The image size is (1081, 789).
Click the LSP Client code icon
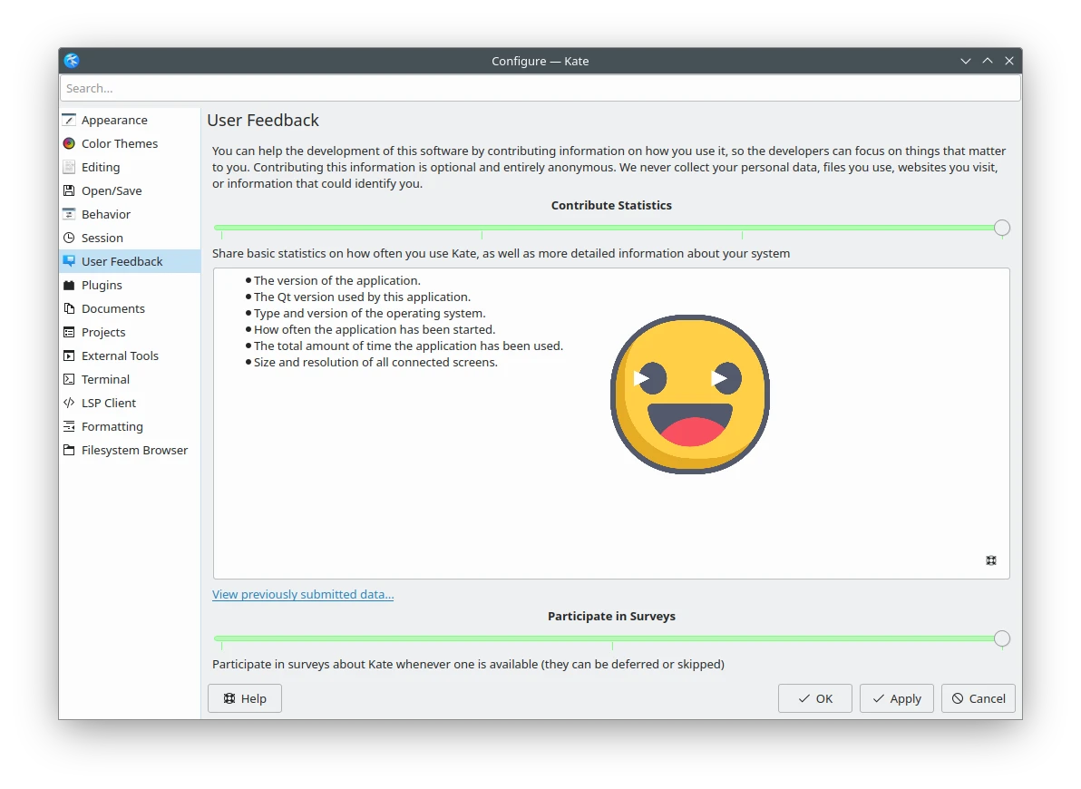[69, 403]
